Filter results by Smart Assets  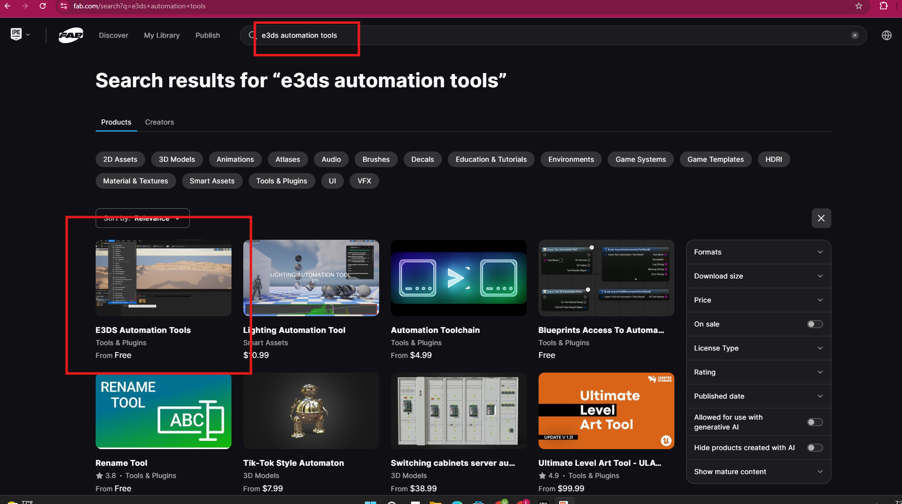(212, 181)
